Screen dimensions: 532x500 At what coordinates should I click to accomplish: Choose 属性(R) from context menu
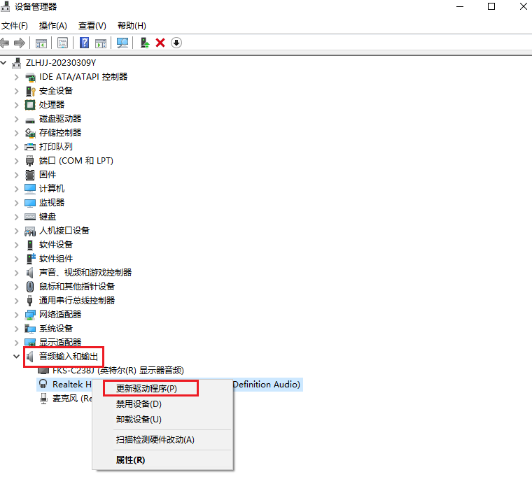click(x=130, y=460)
